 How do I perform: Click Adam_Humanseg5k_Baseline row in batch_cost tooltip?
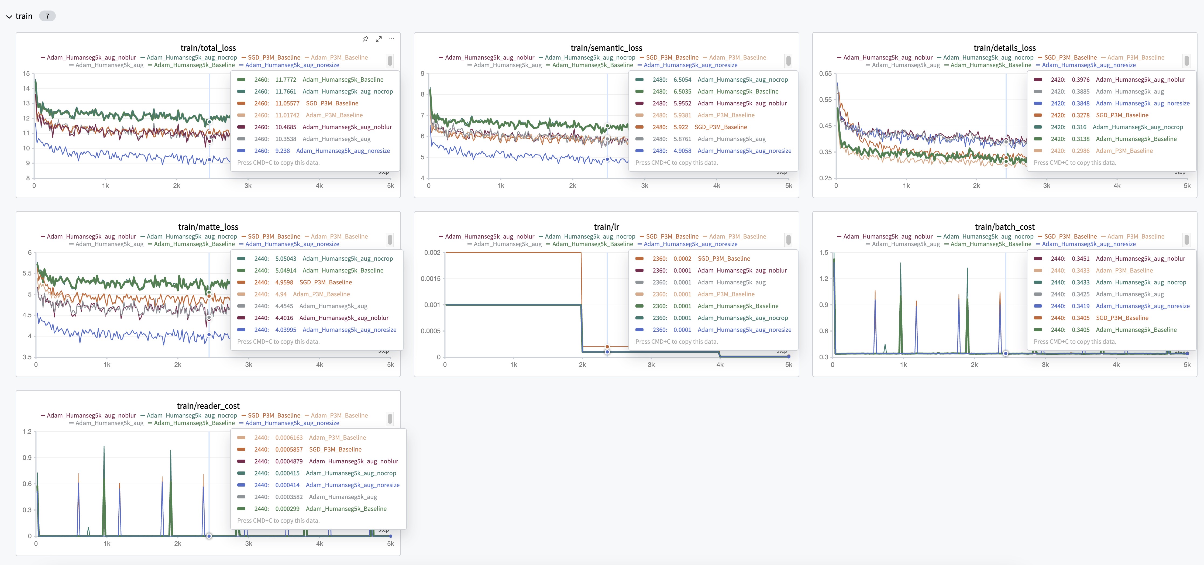(1112, 329)
